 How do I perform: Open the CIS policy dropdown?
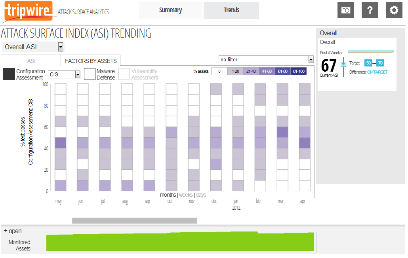click(x=64, y=74)
